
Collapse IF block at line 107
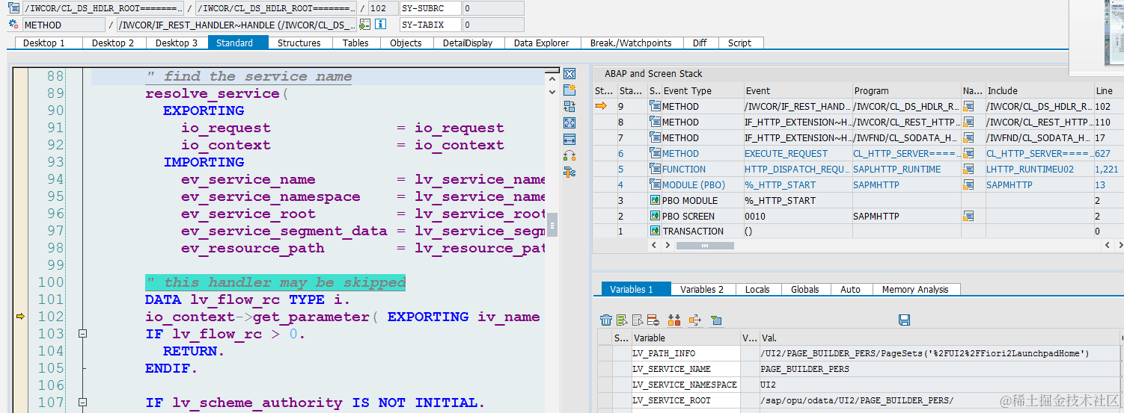point(83,403)
